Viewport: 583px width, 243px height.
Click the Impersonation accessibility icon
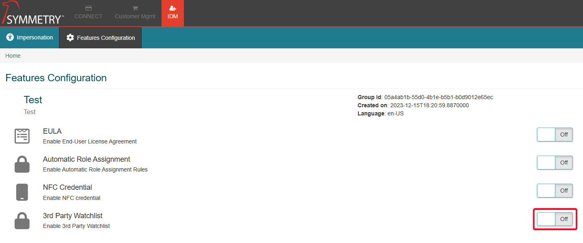(10, 37)
